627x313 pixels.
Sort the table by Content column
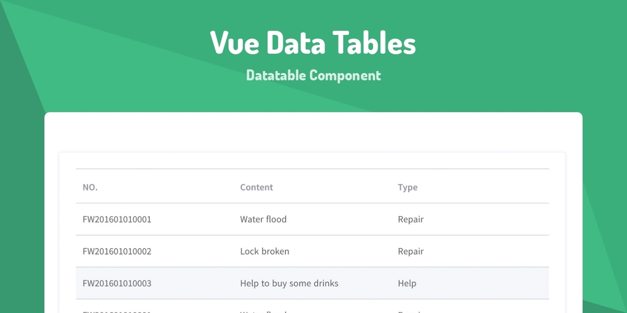256,187
